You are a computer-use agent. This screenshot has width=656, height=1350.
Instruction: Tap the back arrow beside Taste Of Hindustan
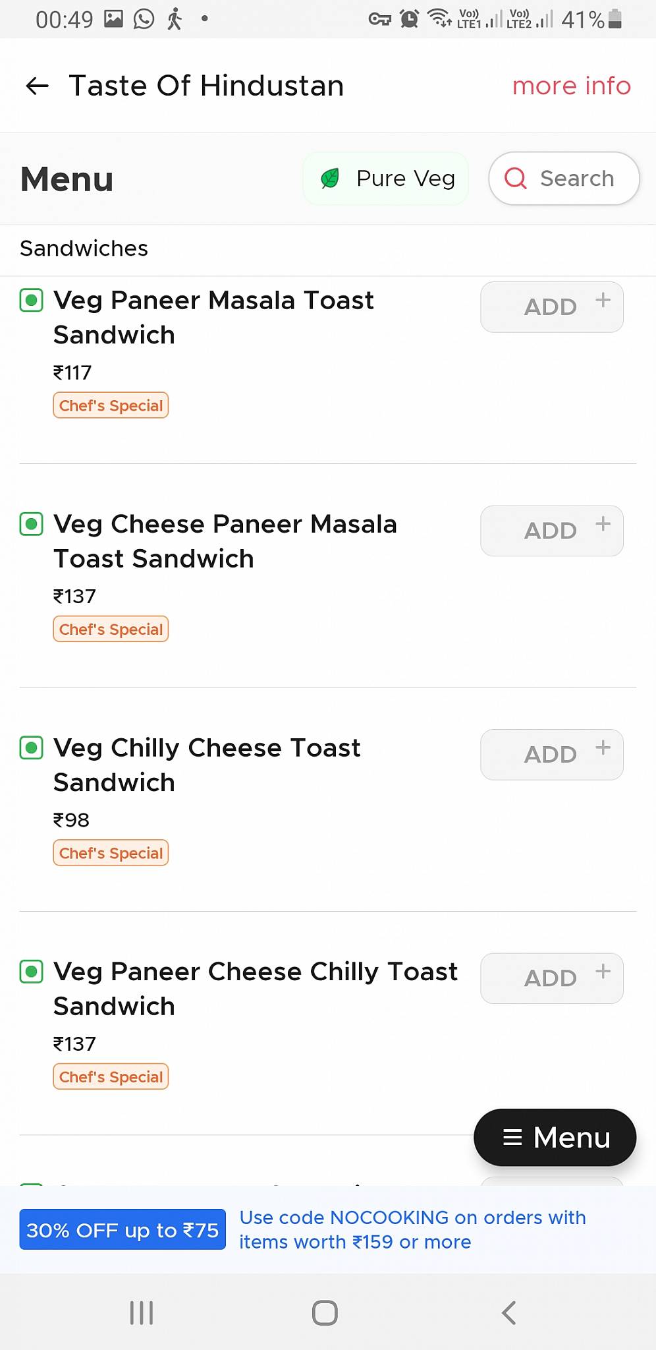[x=38, y=86]
